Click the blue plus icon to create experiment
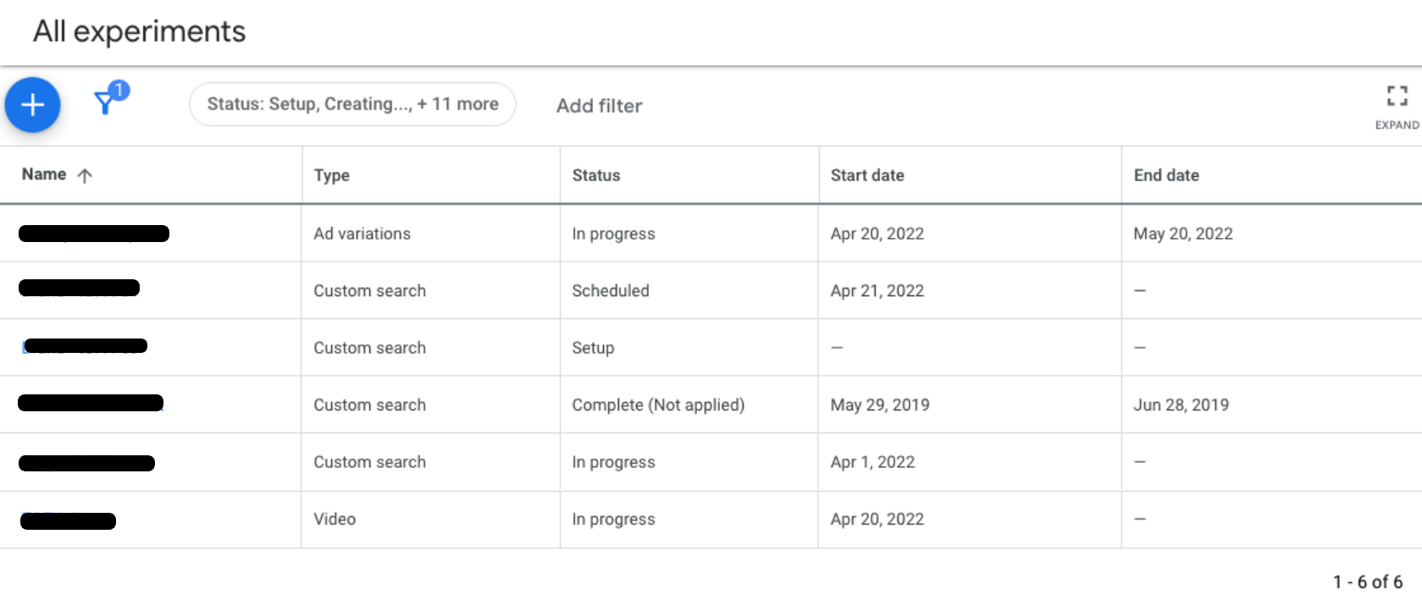Image resolution: width=1422 pixels, height=600 pixels. [32, 104]
